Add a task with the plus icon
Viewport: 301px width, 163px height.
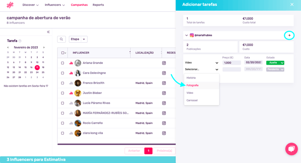[x=289, y=35]
